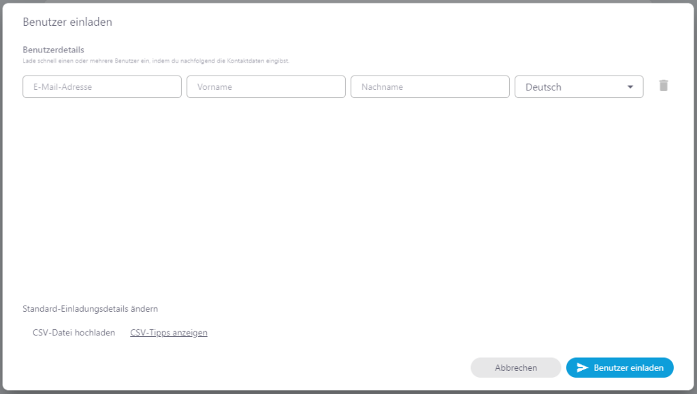Select the Vorname text field
This screenshot has width=697, height=394.
265,86
